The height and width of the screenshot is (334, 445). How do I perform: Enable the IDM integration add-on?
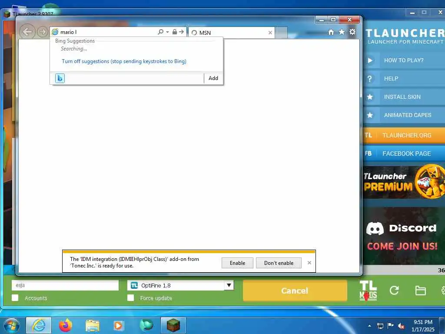[237, 263]
